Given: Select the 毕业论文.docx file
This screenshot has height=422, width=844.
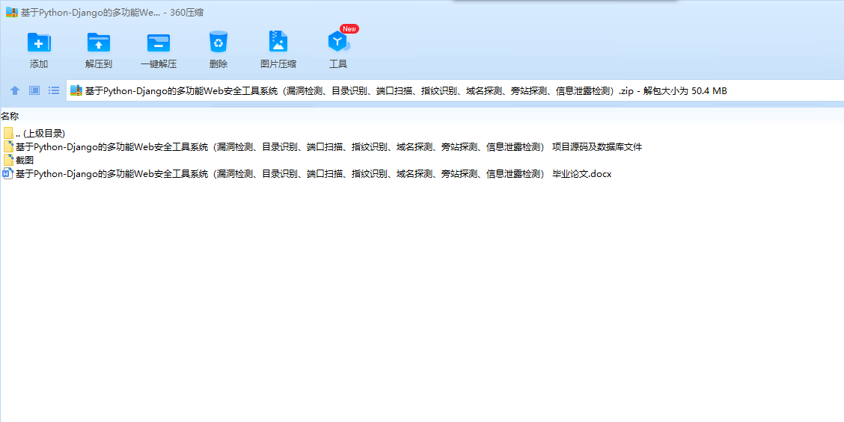Looking at the screenshot, I should (x=308, y=173).
